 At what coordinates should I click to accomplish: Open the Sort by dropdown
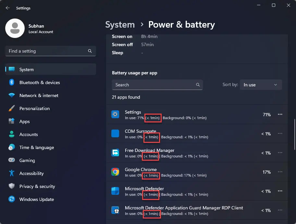(261, 85)
